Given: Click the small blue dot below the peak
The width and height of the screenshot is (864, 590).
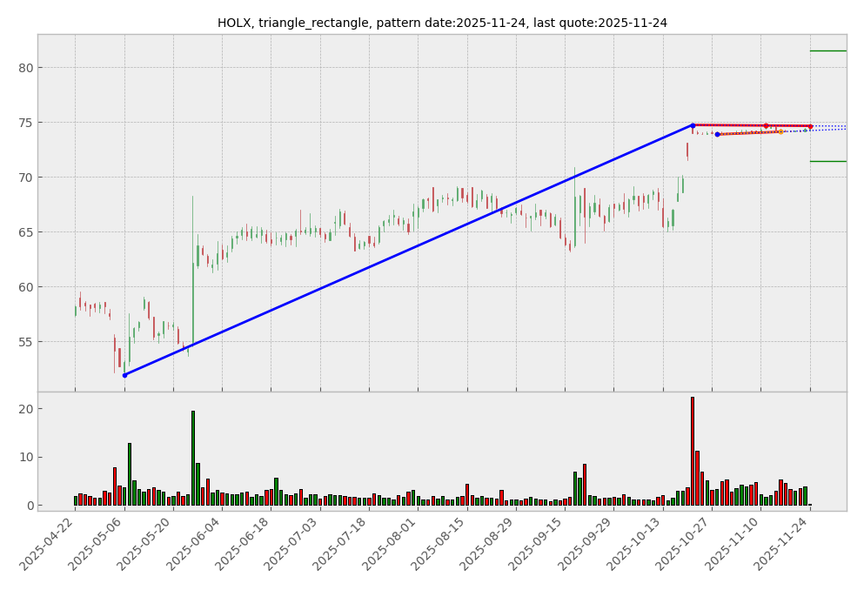Looking at the screenshot, I should click(x=717, y=134).
